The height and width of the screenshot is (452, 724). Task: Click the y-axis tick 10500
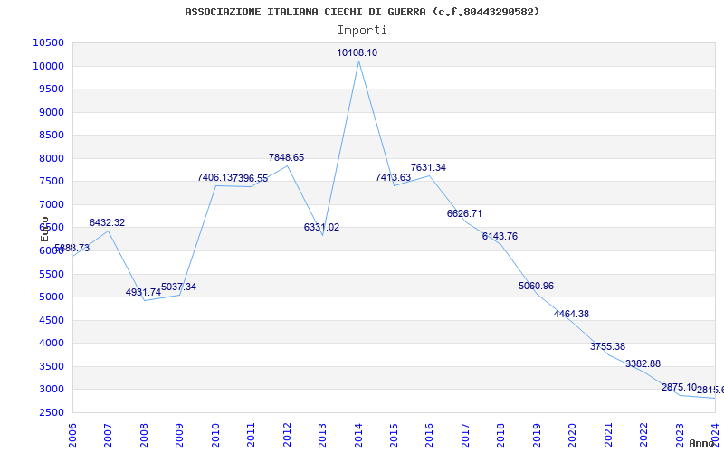tap(49, 42)
